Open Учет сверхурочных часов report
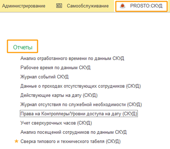170x149 pixels. pyautogui.click(x=56, y=123)
